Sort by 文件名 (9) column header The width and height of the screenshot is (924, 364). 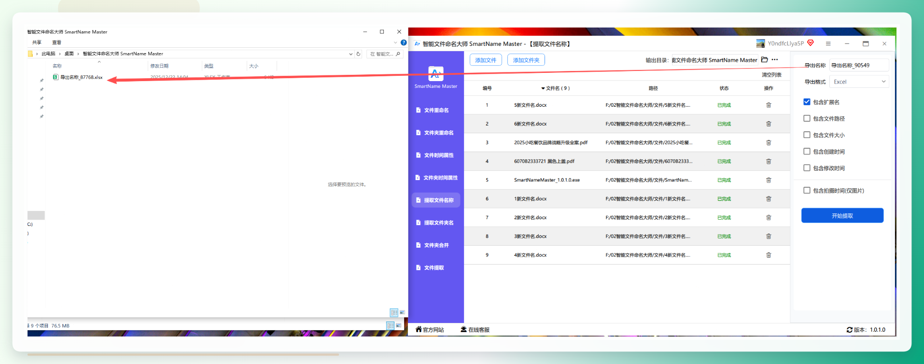pos(556,88)
